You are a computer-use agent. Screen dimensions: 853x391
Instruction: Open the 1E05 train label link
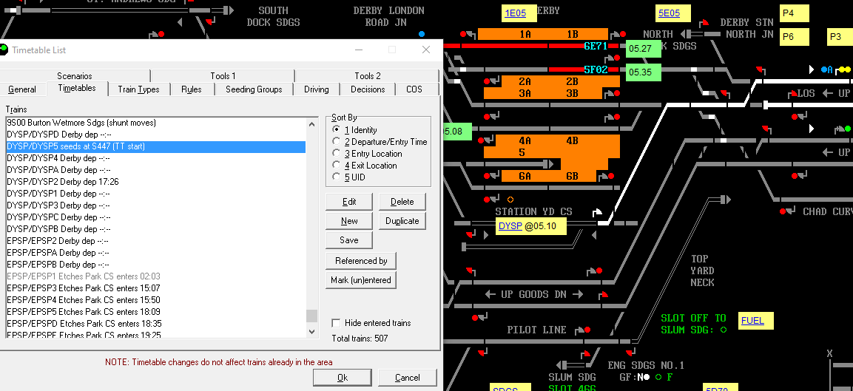click(515, 13)
